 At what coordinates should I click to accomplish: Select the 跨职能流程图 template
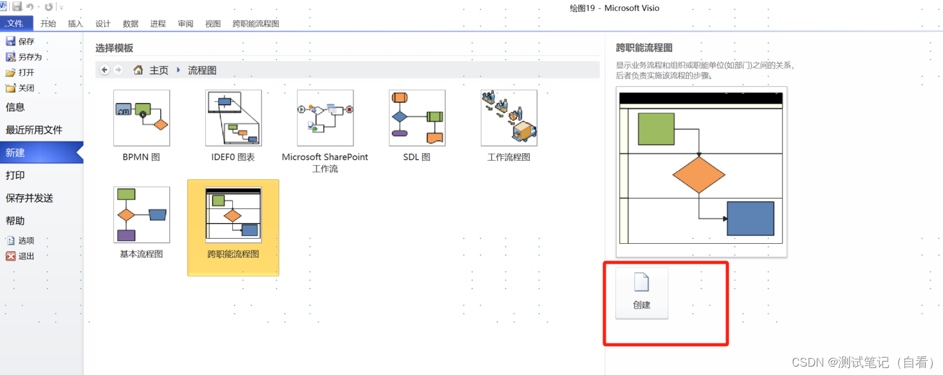(233, 228)
